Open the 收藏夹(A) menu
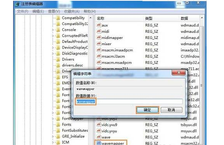Screen dimensions: 224x145 point(72,11)
